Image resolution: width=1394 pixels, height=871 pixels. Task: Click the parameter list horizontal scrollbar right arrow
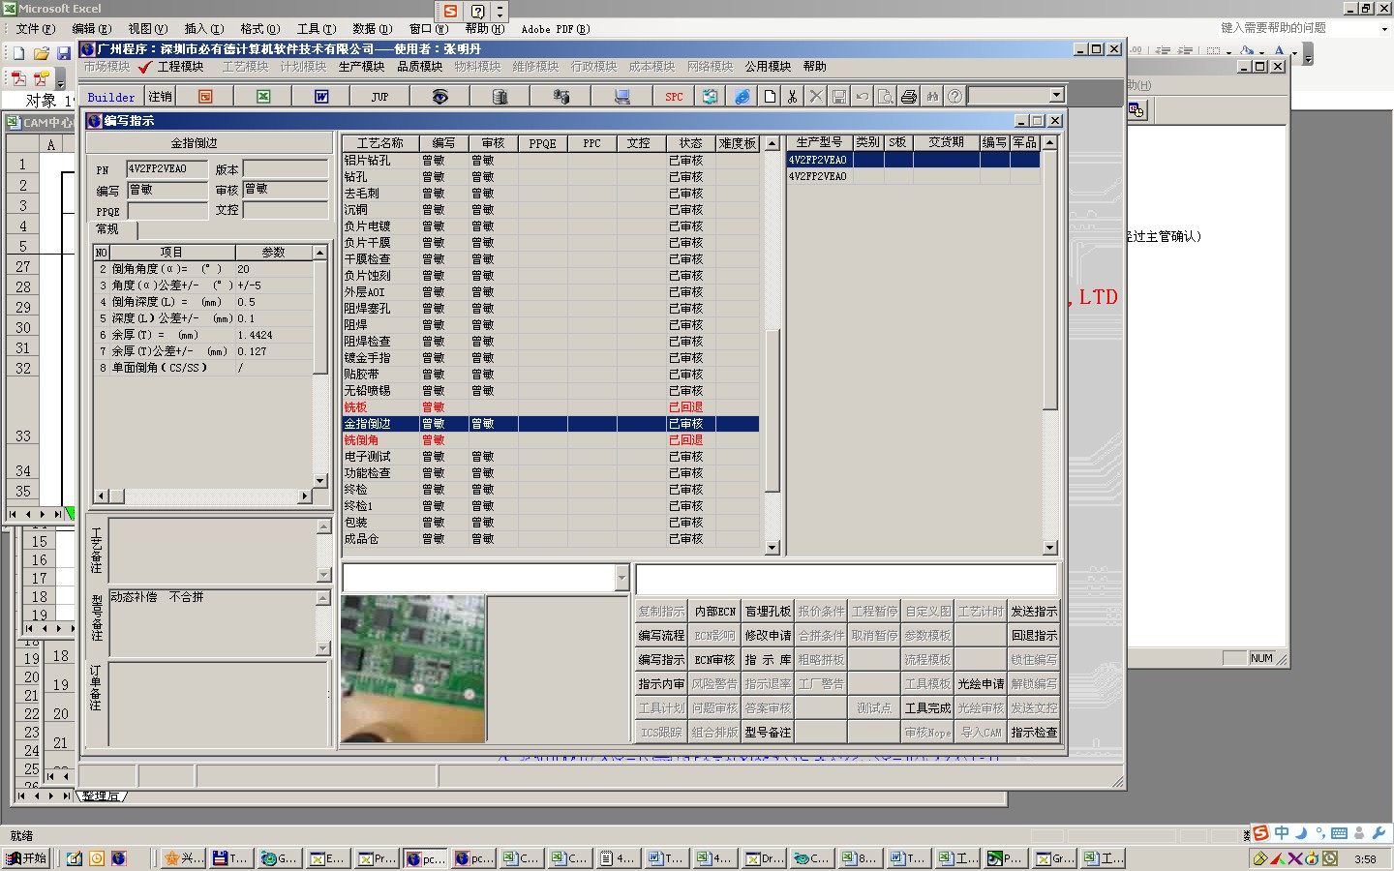pyautogui.click(x=305, y=496)
